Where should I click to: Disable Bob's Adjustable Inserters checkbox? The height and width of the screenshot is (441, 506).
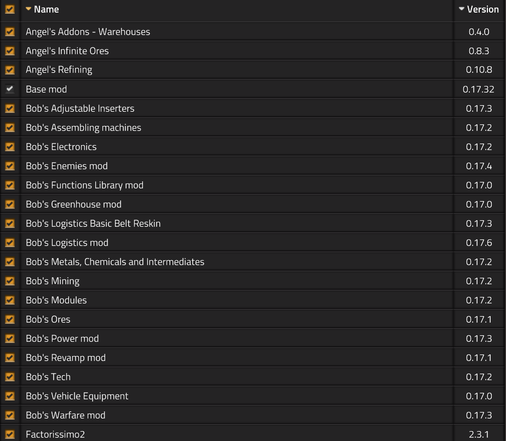click(10, 108)
